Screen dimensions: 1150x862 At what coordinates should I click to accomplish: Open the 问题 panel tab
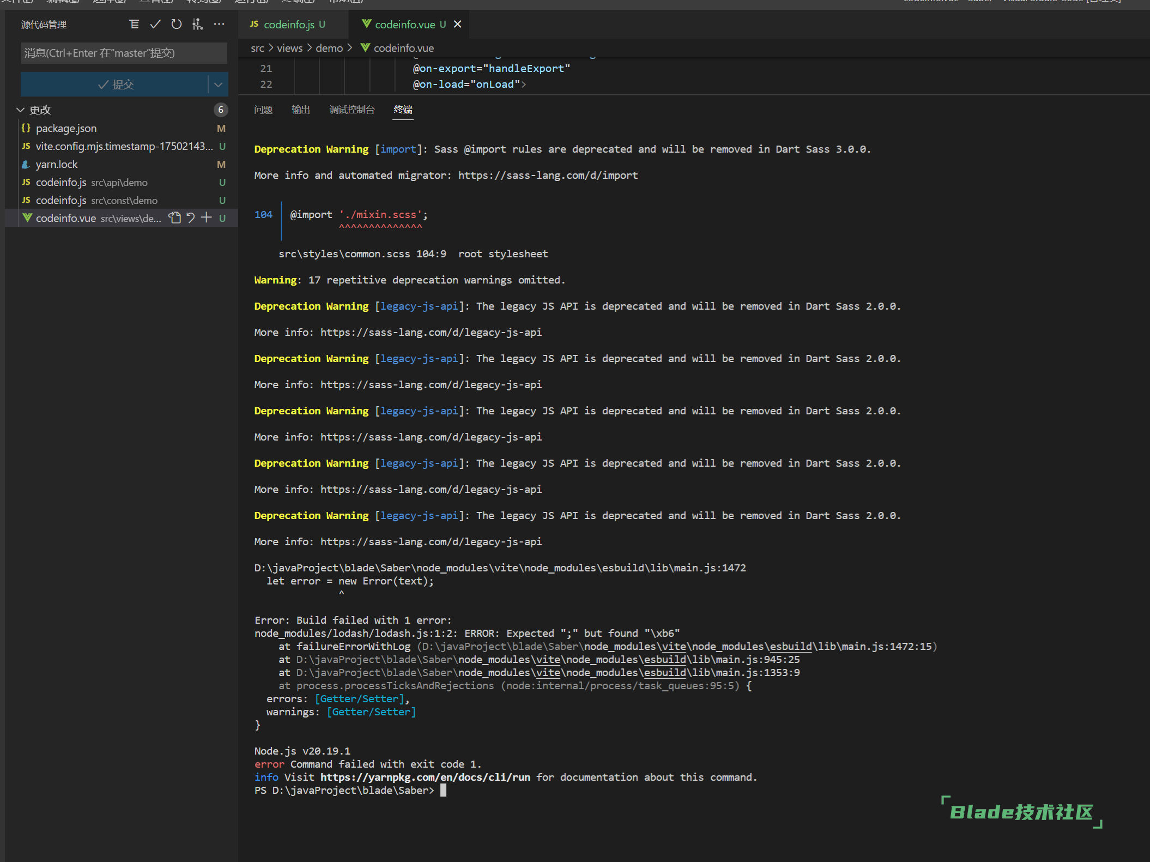tap(263, 110)
